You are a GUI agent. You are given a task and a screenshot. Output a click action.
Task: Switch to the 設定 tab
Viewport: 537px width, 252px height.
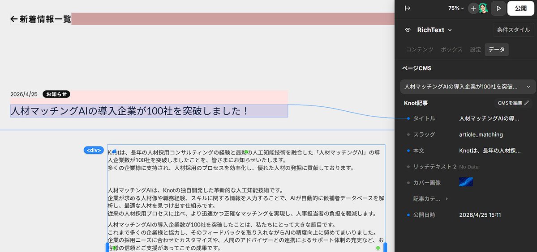(x=475, y=50)
